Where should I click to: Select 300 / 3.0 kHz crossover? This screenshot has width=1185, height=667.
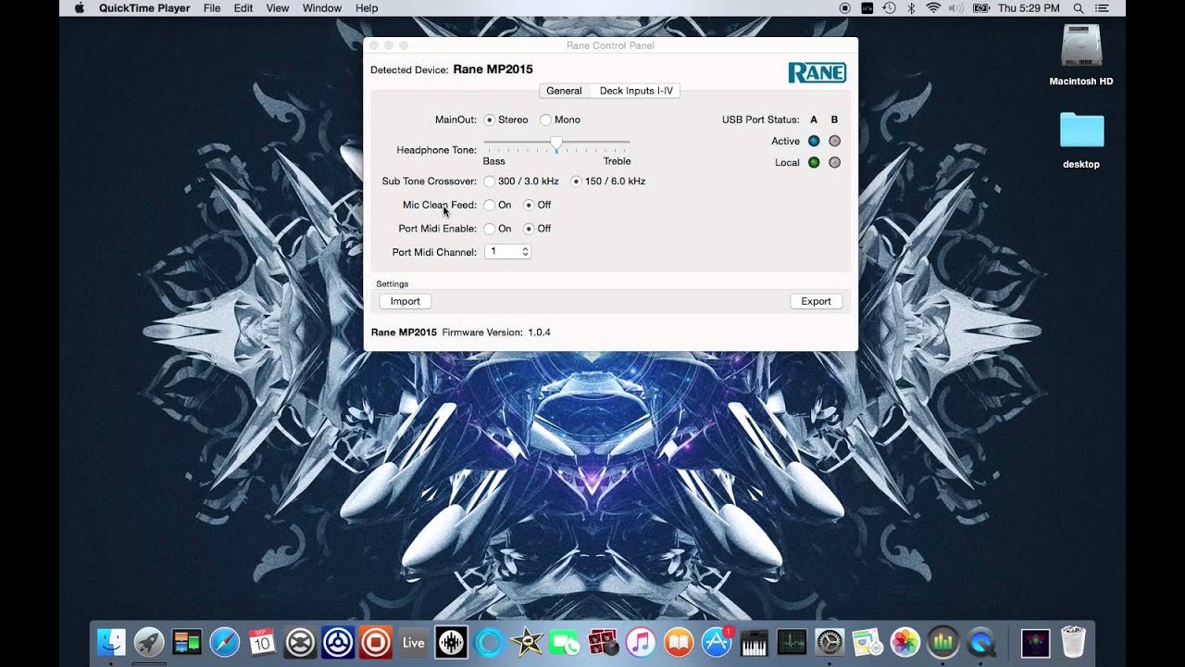click(489, 182)
